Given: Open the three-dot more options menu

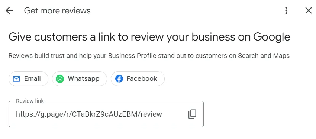Looking at the screenshot, I should (x=286, y=10).
